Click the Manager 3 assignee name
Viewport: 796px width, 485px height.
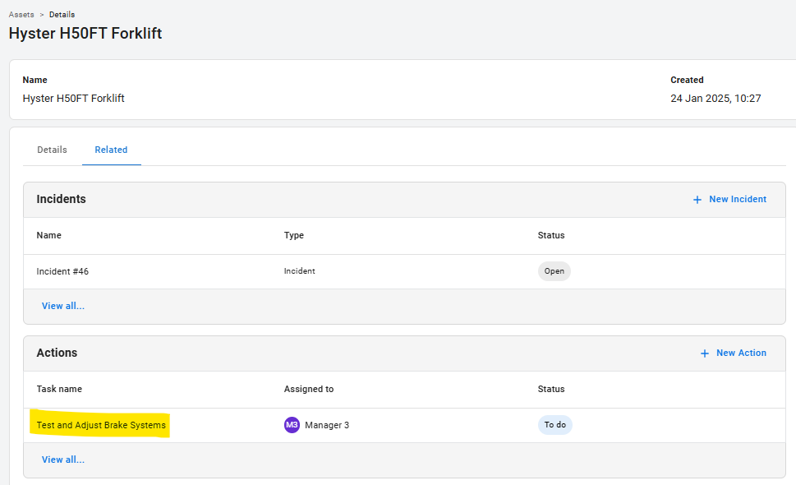327,425
